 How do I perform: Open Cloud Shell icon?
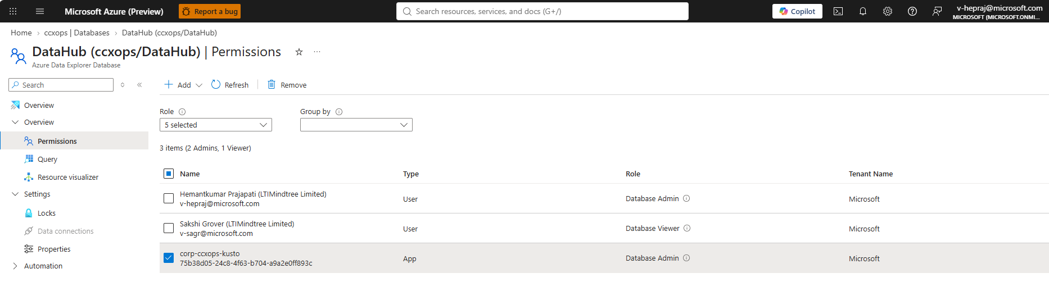(x=838, y=11)
